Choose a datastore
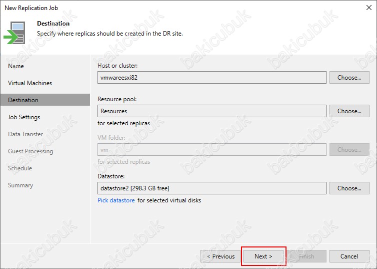The image size is (377, 269). click(349, 188)
